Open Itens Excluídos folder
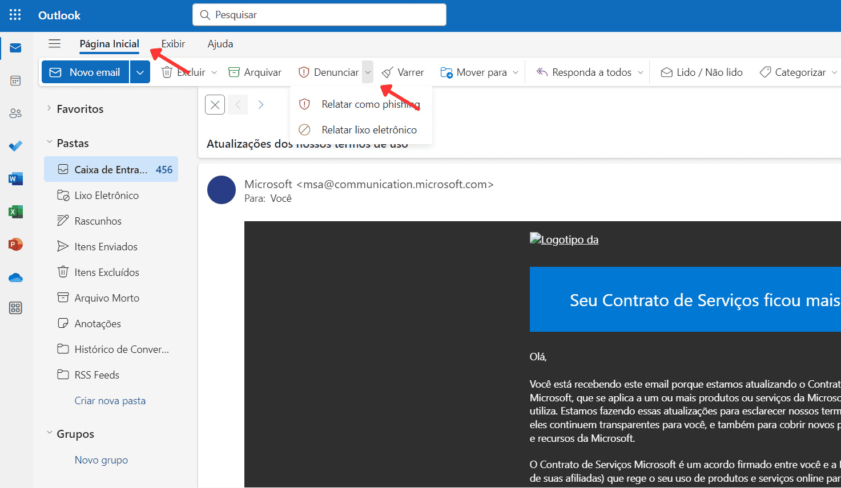Viewport: 841px width, 488px height. click(111, 272)
